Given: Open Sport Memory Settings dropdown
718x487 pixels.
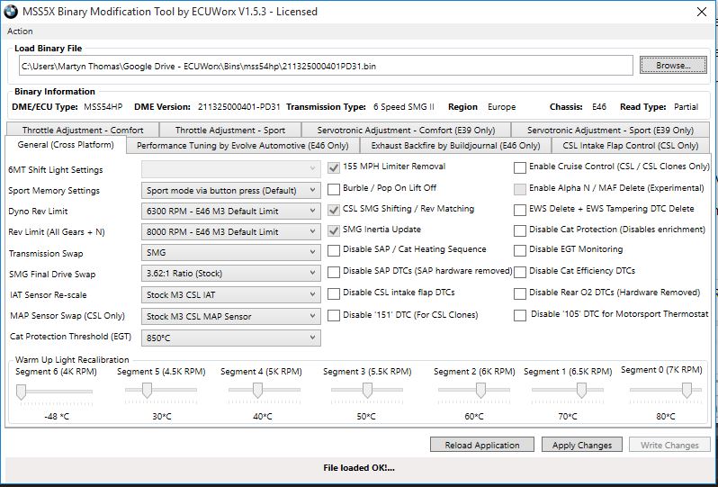Looking at the screenshot, I should (x=312, y=191).
